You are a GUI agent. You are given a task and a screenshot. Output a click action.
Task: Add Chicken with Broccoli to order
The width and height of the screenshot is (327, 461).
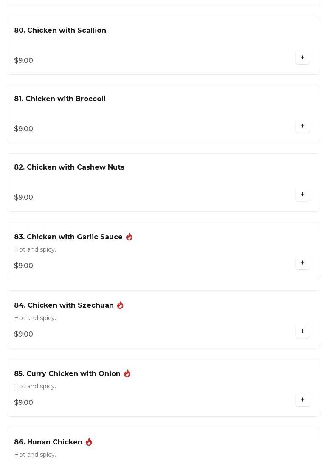click(302, 126)
